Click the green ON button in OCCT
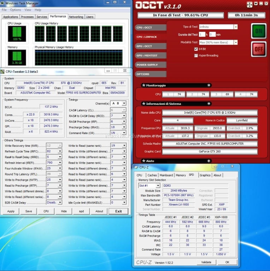Screen dimensions: 270x271 click(259, 31)
